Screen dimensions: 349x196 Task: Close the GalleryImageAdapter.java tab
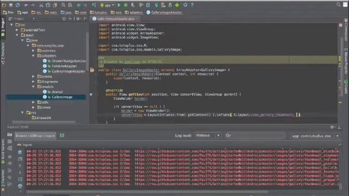137,19
